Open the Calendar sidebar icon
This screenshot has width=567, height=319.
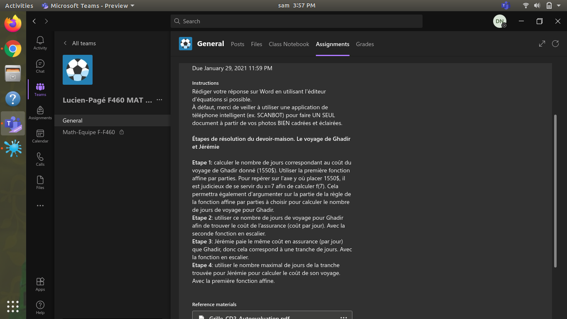pyautogui.click(x=40, y=135)
